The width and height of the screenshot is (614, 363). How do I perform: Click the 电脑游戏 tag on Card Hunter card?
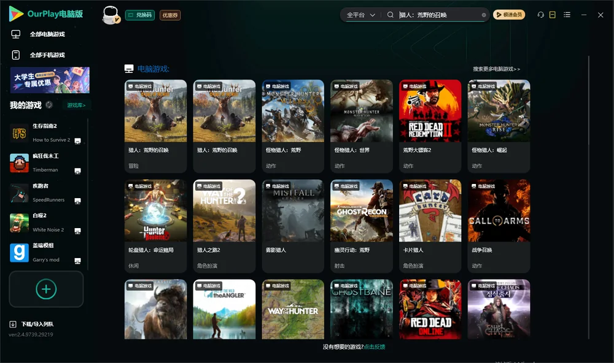(414, 186)
